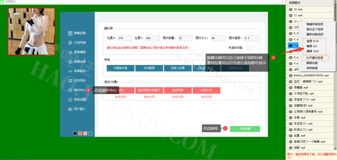Open 物理设备 icon in sidebar
The image size is (337, 160).
click(70, 62)
